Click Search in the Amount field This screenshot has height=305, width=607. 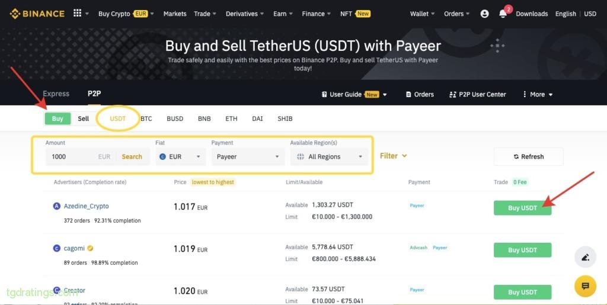click(x=132, y=156)
